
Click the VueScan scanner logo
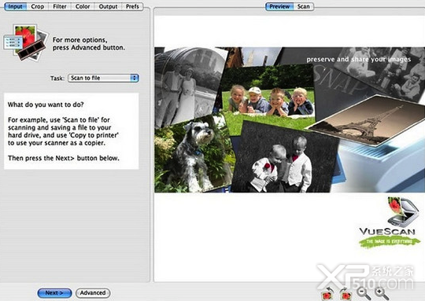[x=390, y=222]
